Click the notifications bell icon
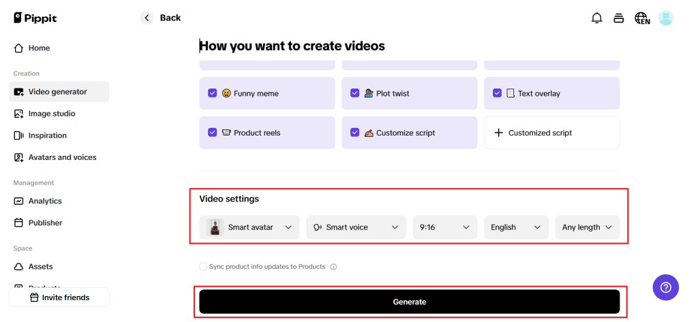Image resolution: width=698 pixels, height=322 pixels. tap(596, 18)
